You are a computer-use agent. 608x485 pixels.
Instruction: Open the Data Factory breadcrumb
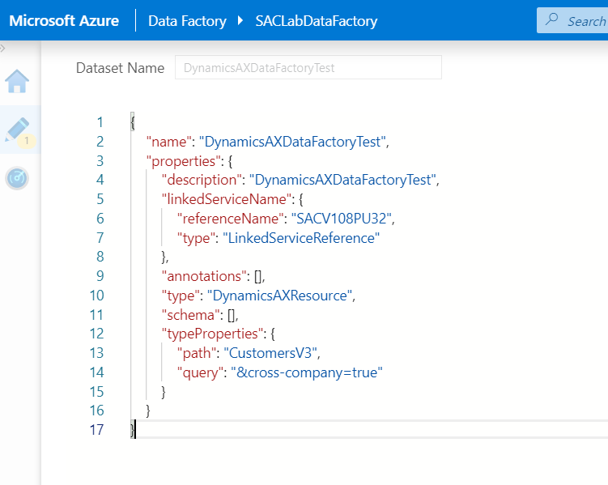[187, 21]
